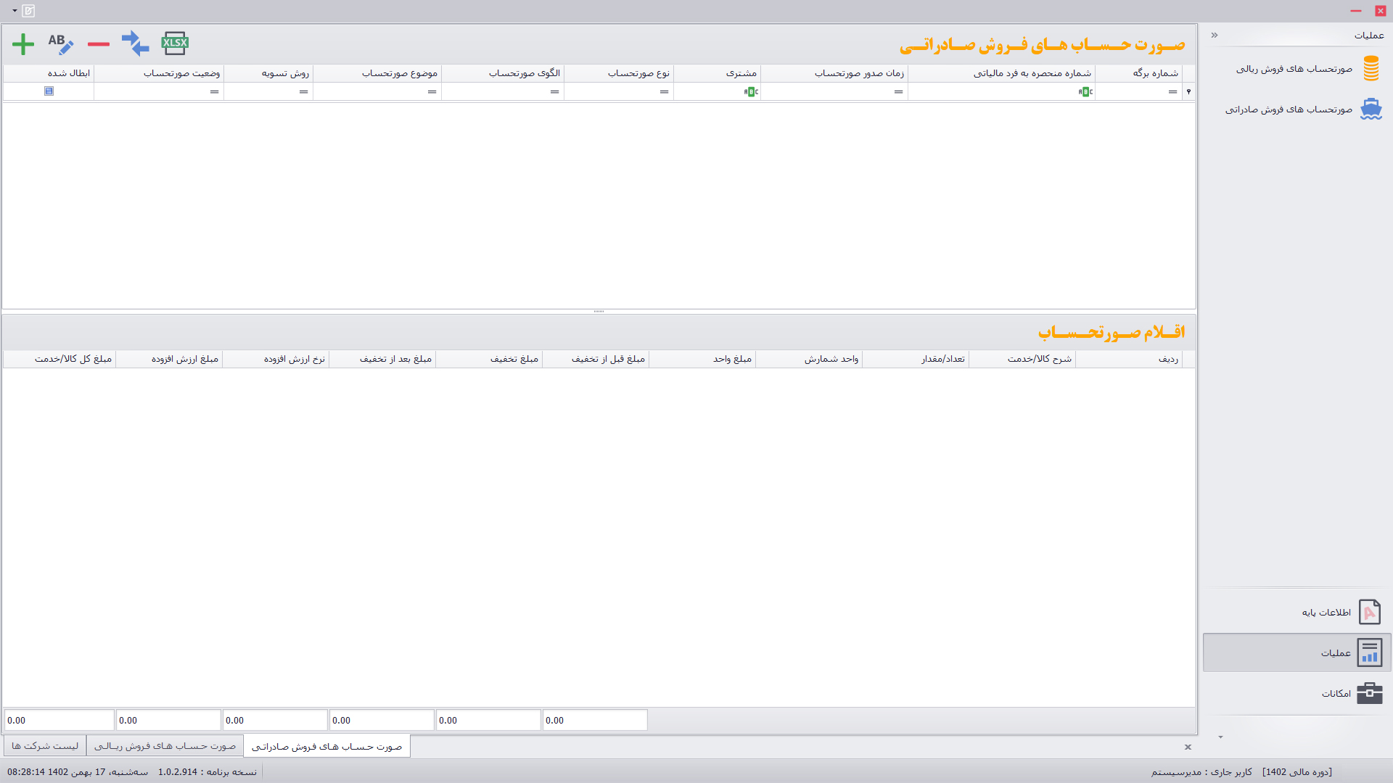This screenshot has height=783, width=1393.
Task: Open title bar quick access dropdown arrow
Action: (15, 11)
